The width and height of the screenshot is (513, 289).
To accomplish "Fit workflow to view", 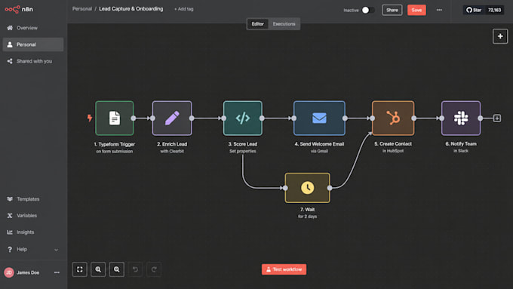I will coord(80,269).
